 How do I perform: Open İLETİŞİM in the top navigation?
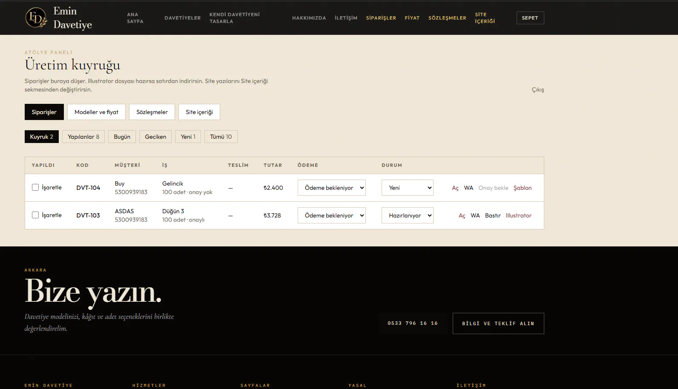pyautogui.click(x=346, y=18)
